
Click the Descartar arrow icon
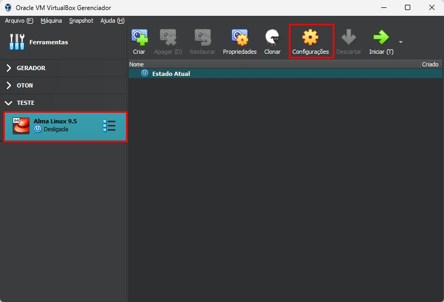[x=349, y=37]
